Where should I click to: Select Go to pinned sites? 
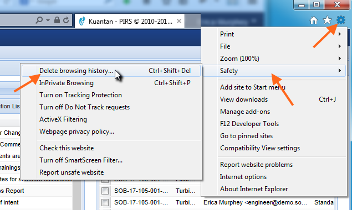(x=274, y=136)
